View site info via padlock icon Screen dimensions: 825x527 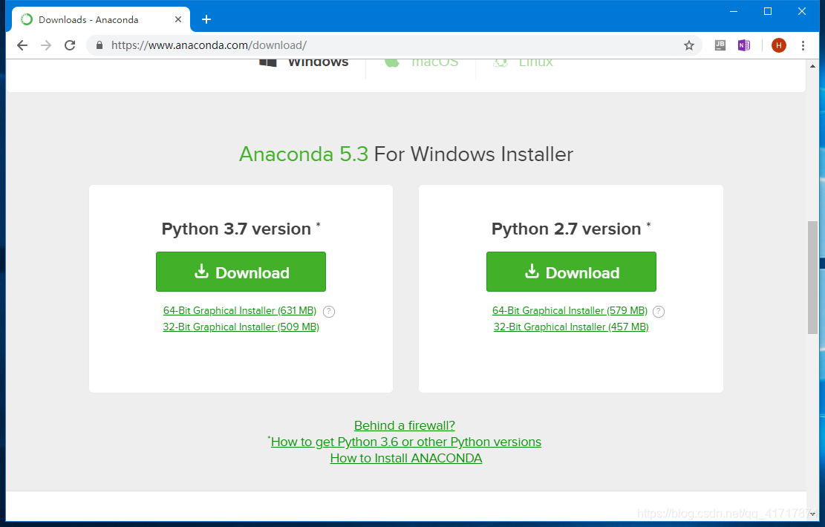(x=100, y=45)
